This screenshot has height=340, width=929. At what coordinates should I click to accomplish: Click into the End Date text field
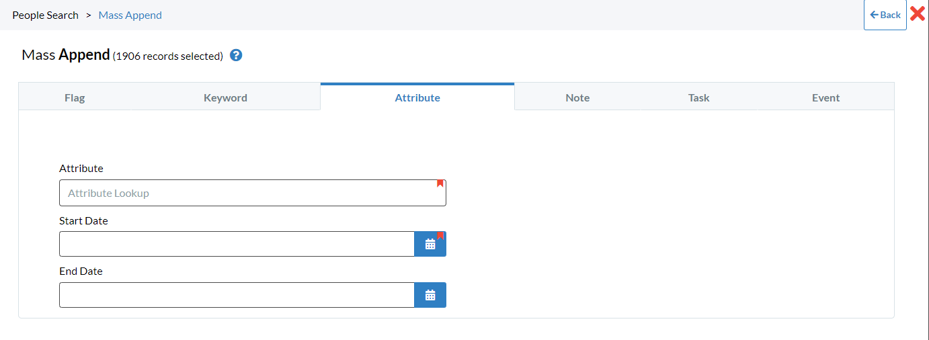click(x=237, y=295)
